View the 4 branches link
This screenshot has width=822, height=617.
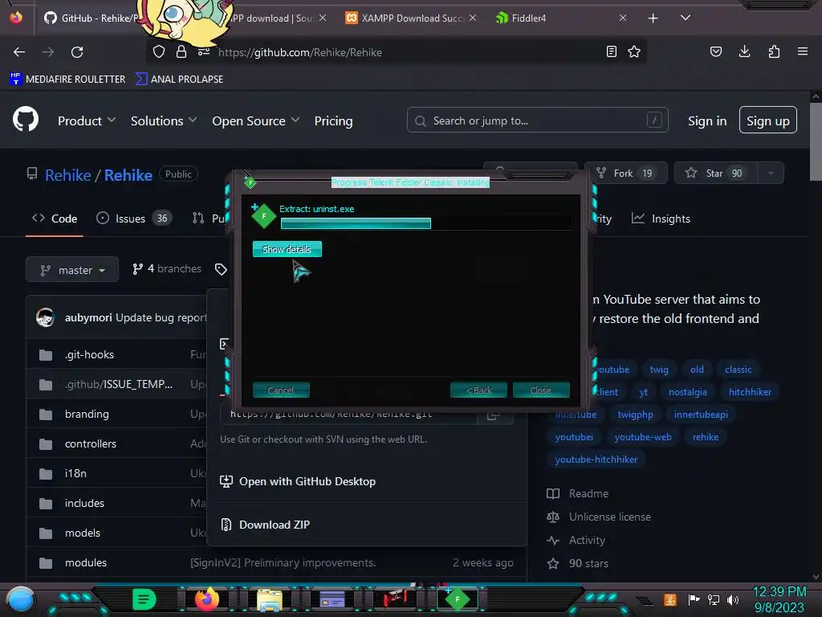click(167, 268)
